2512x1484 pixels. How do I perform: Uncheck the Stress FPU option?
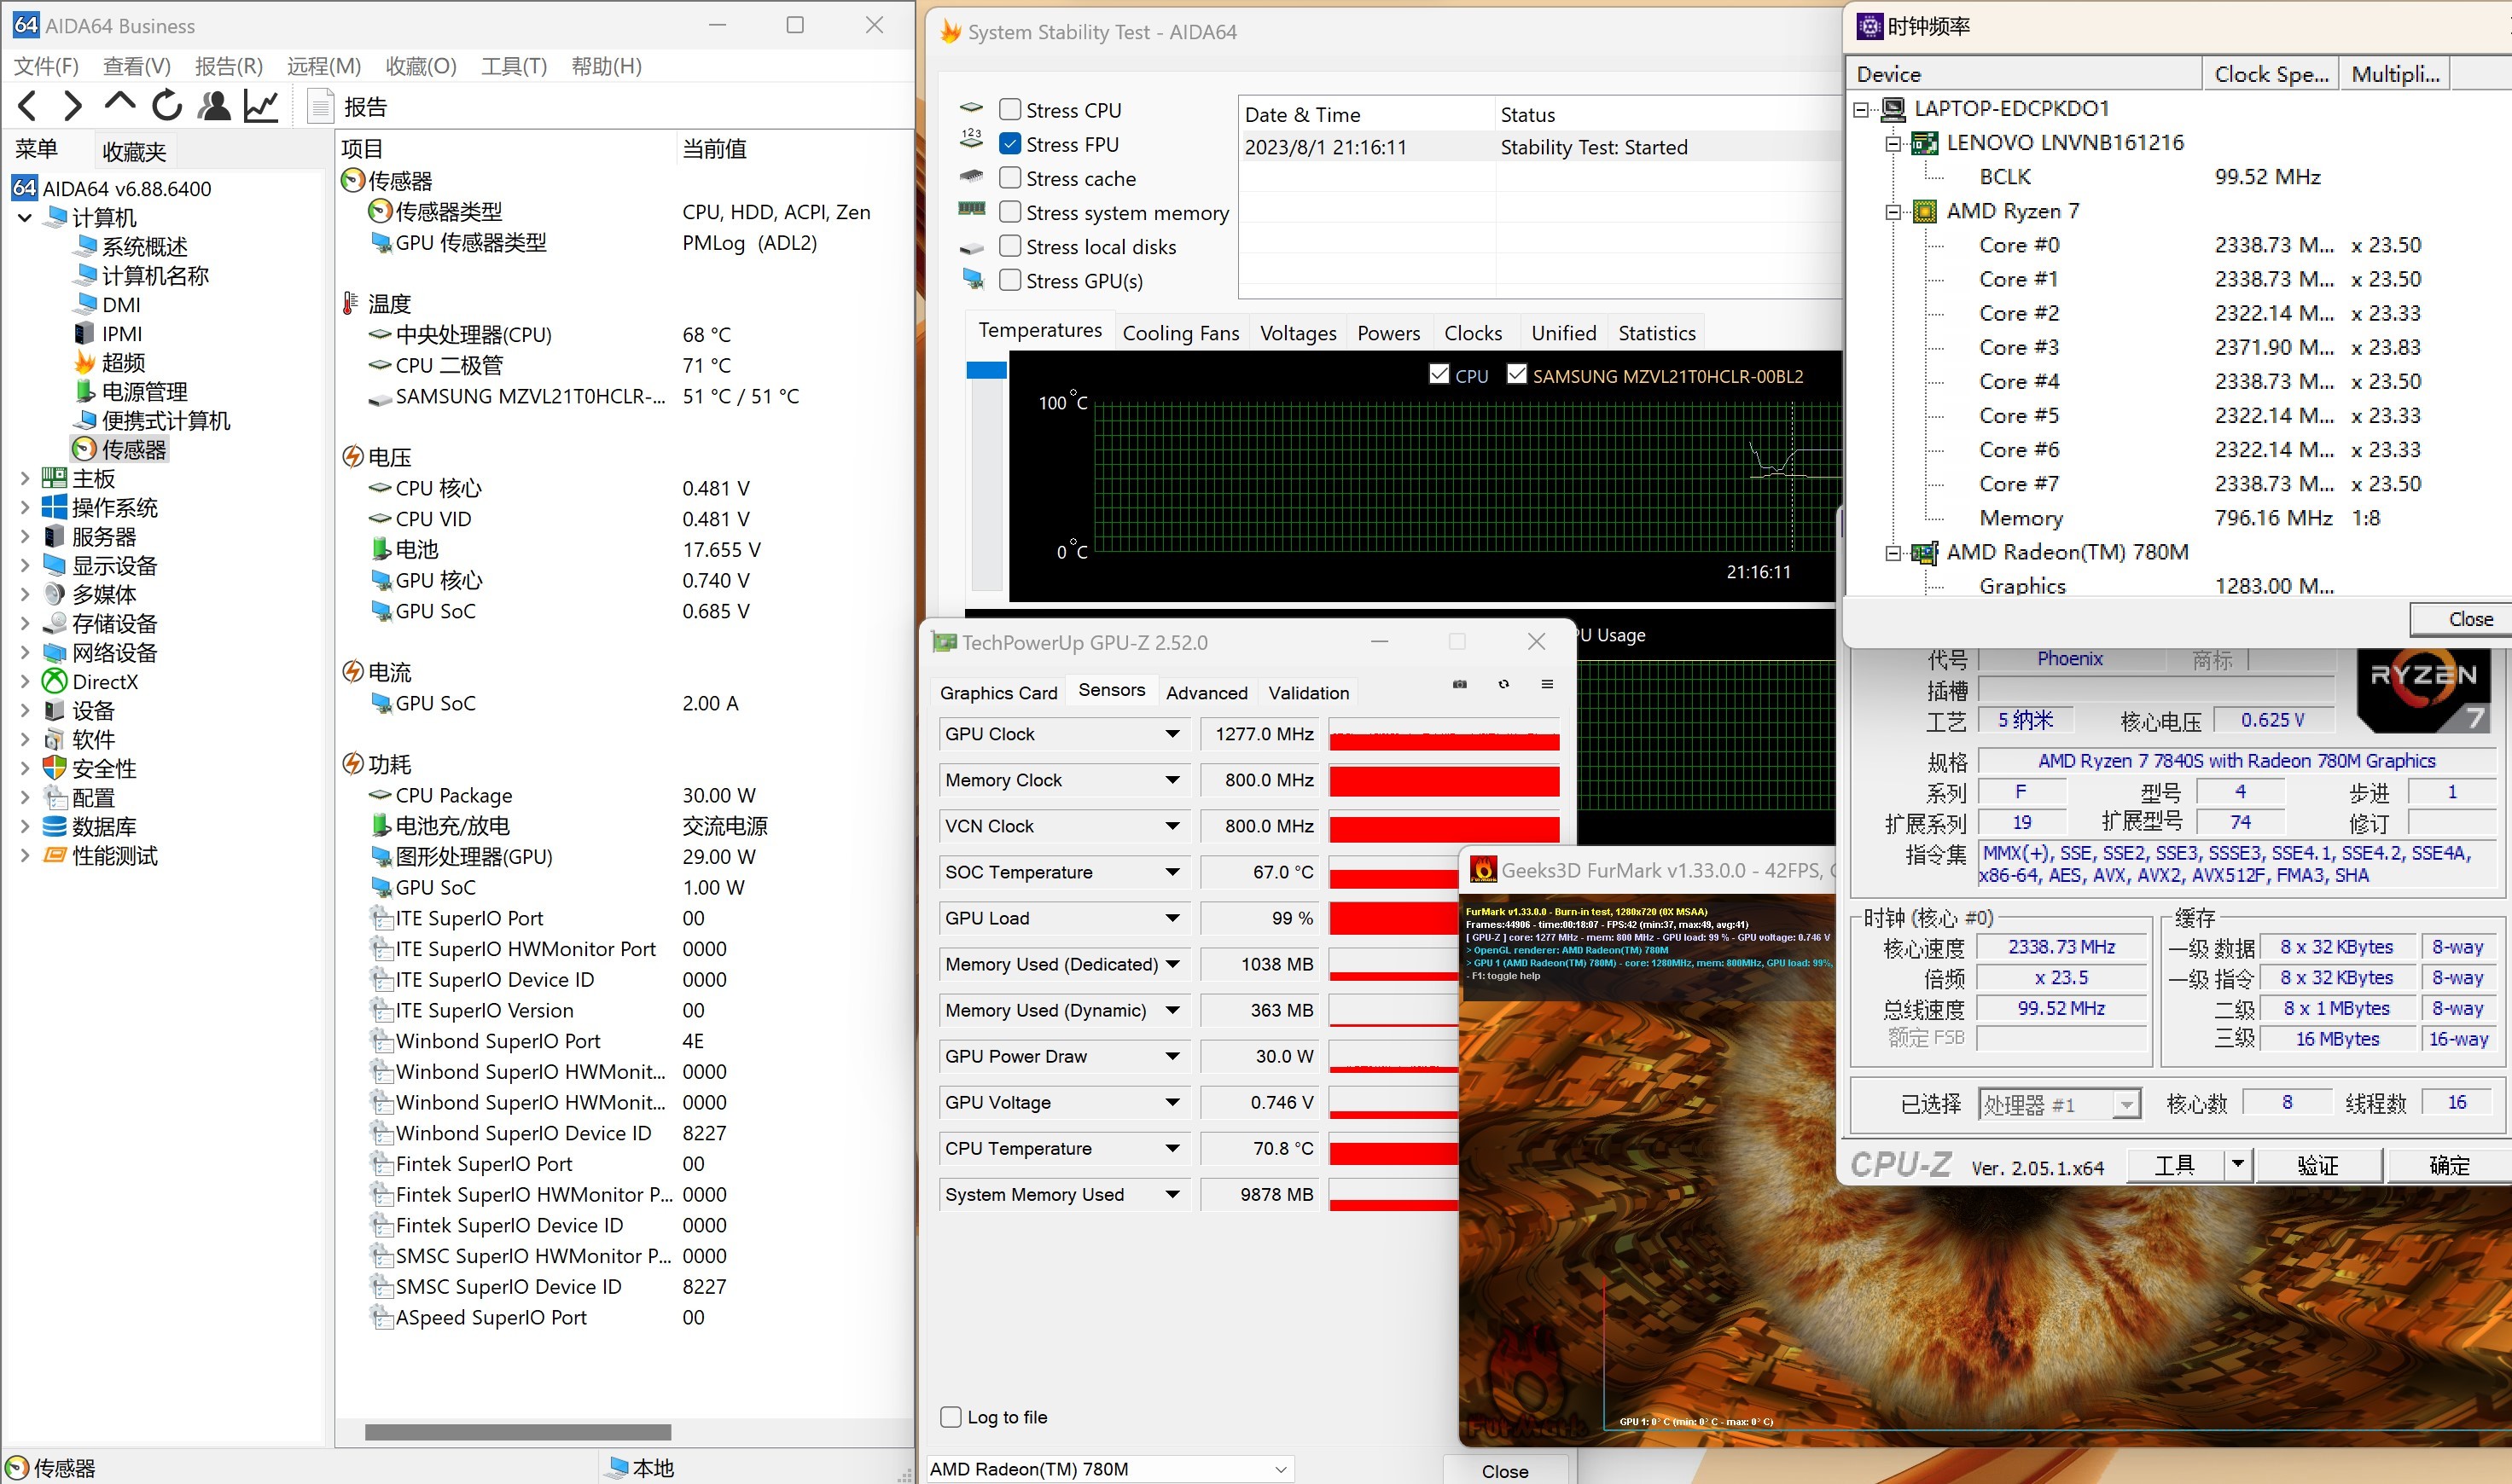pyautogui.click(x=1010, y=144)
